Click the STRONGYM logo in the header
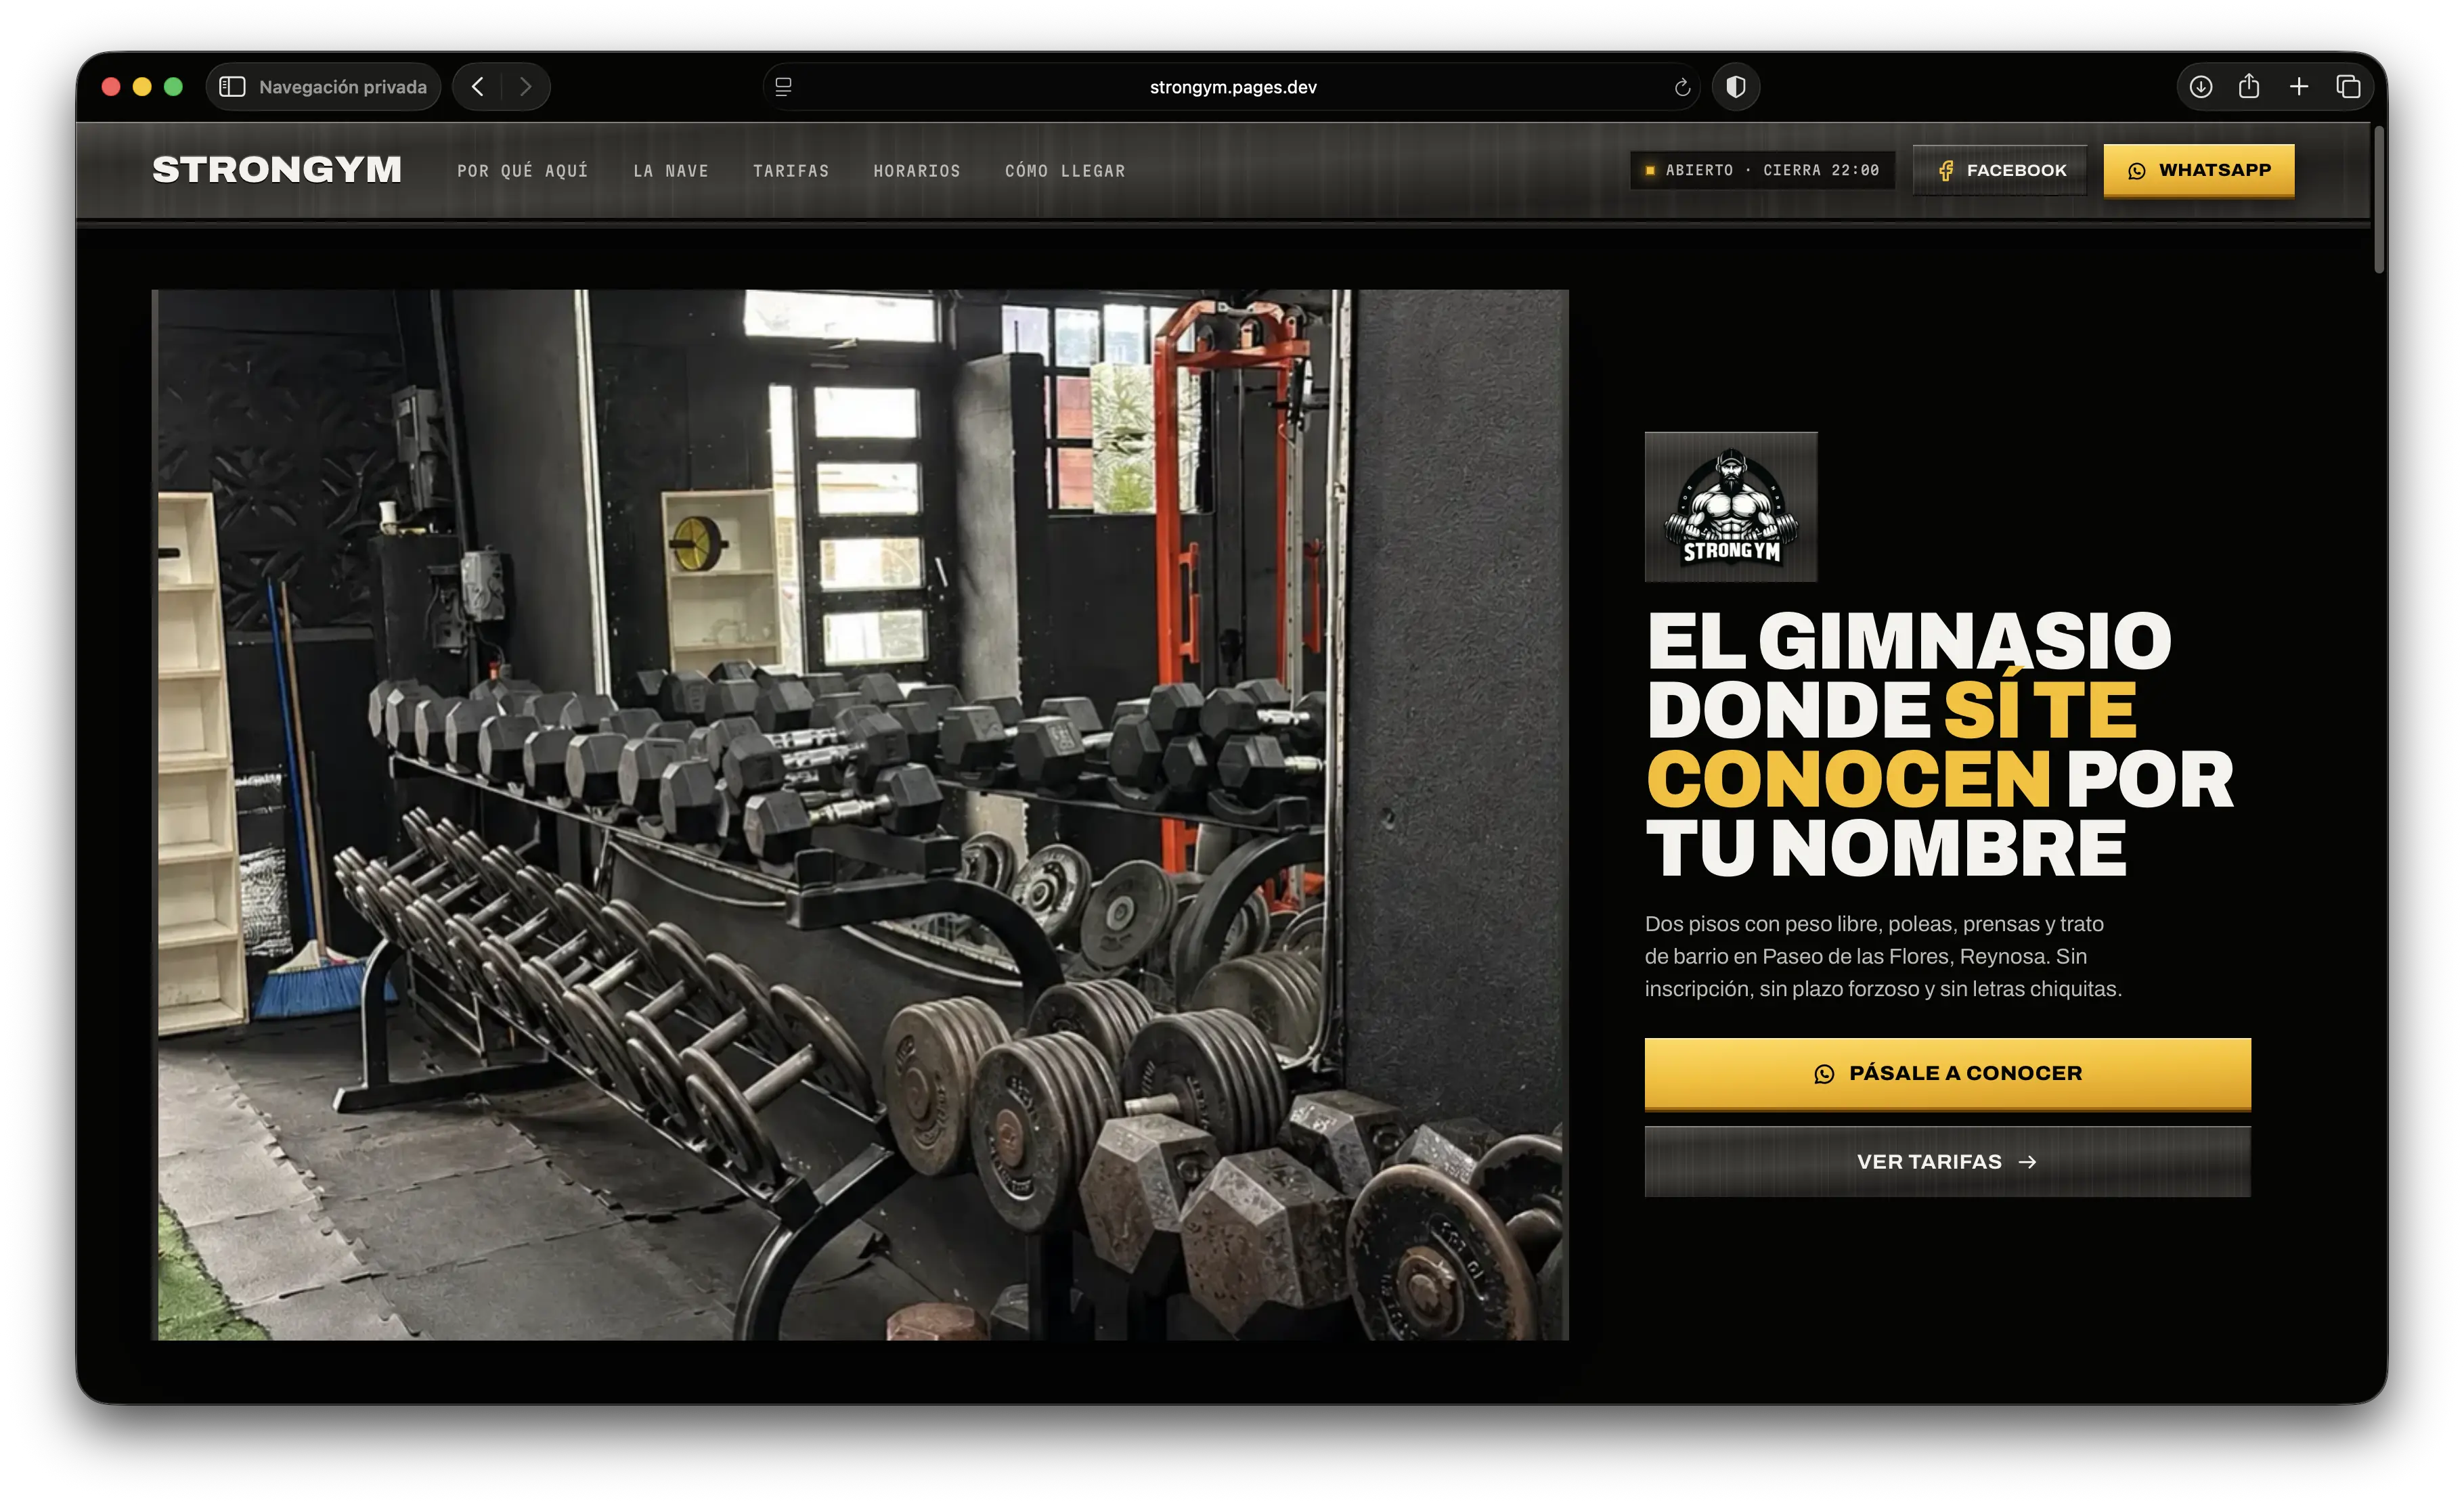Viewport: 2464px width, 1505px height. 277,170
